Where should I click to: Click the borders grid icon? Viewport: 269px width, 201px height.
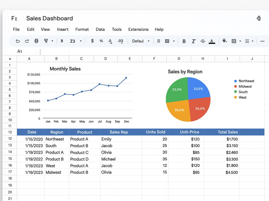click(234, 41)
